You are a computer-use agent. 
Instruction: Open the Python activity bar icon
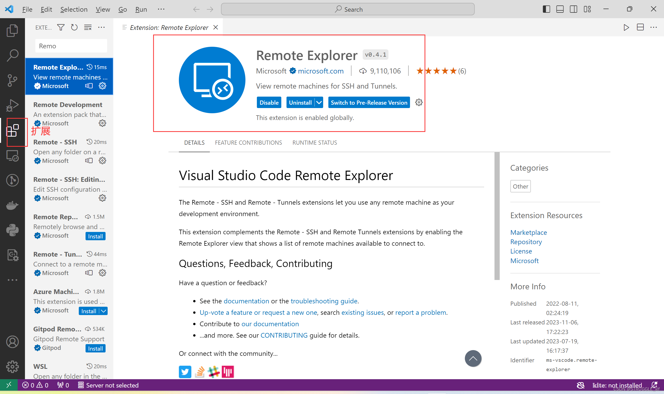(x=12, y=230)
